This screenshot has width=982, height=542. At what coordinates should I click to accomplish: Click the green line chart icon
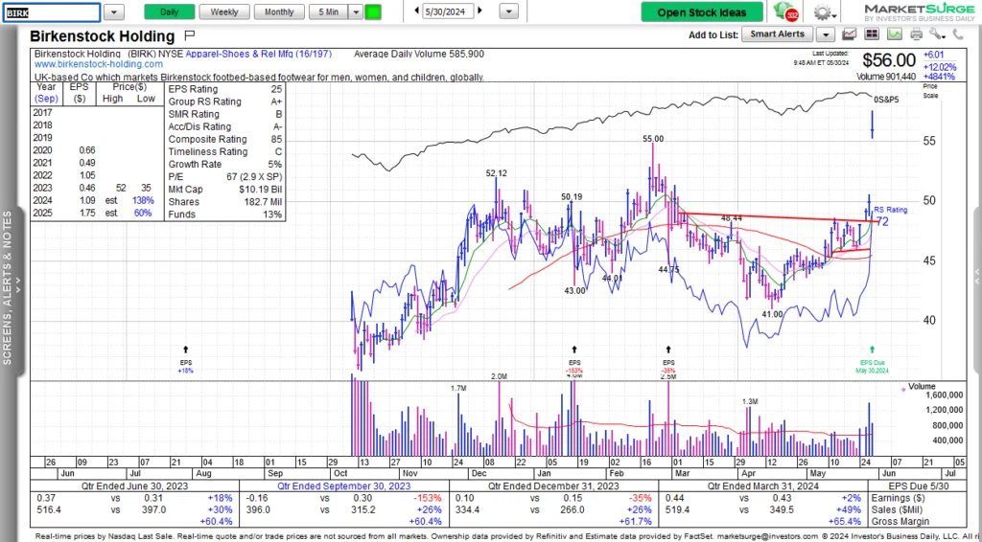895,34
